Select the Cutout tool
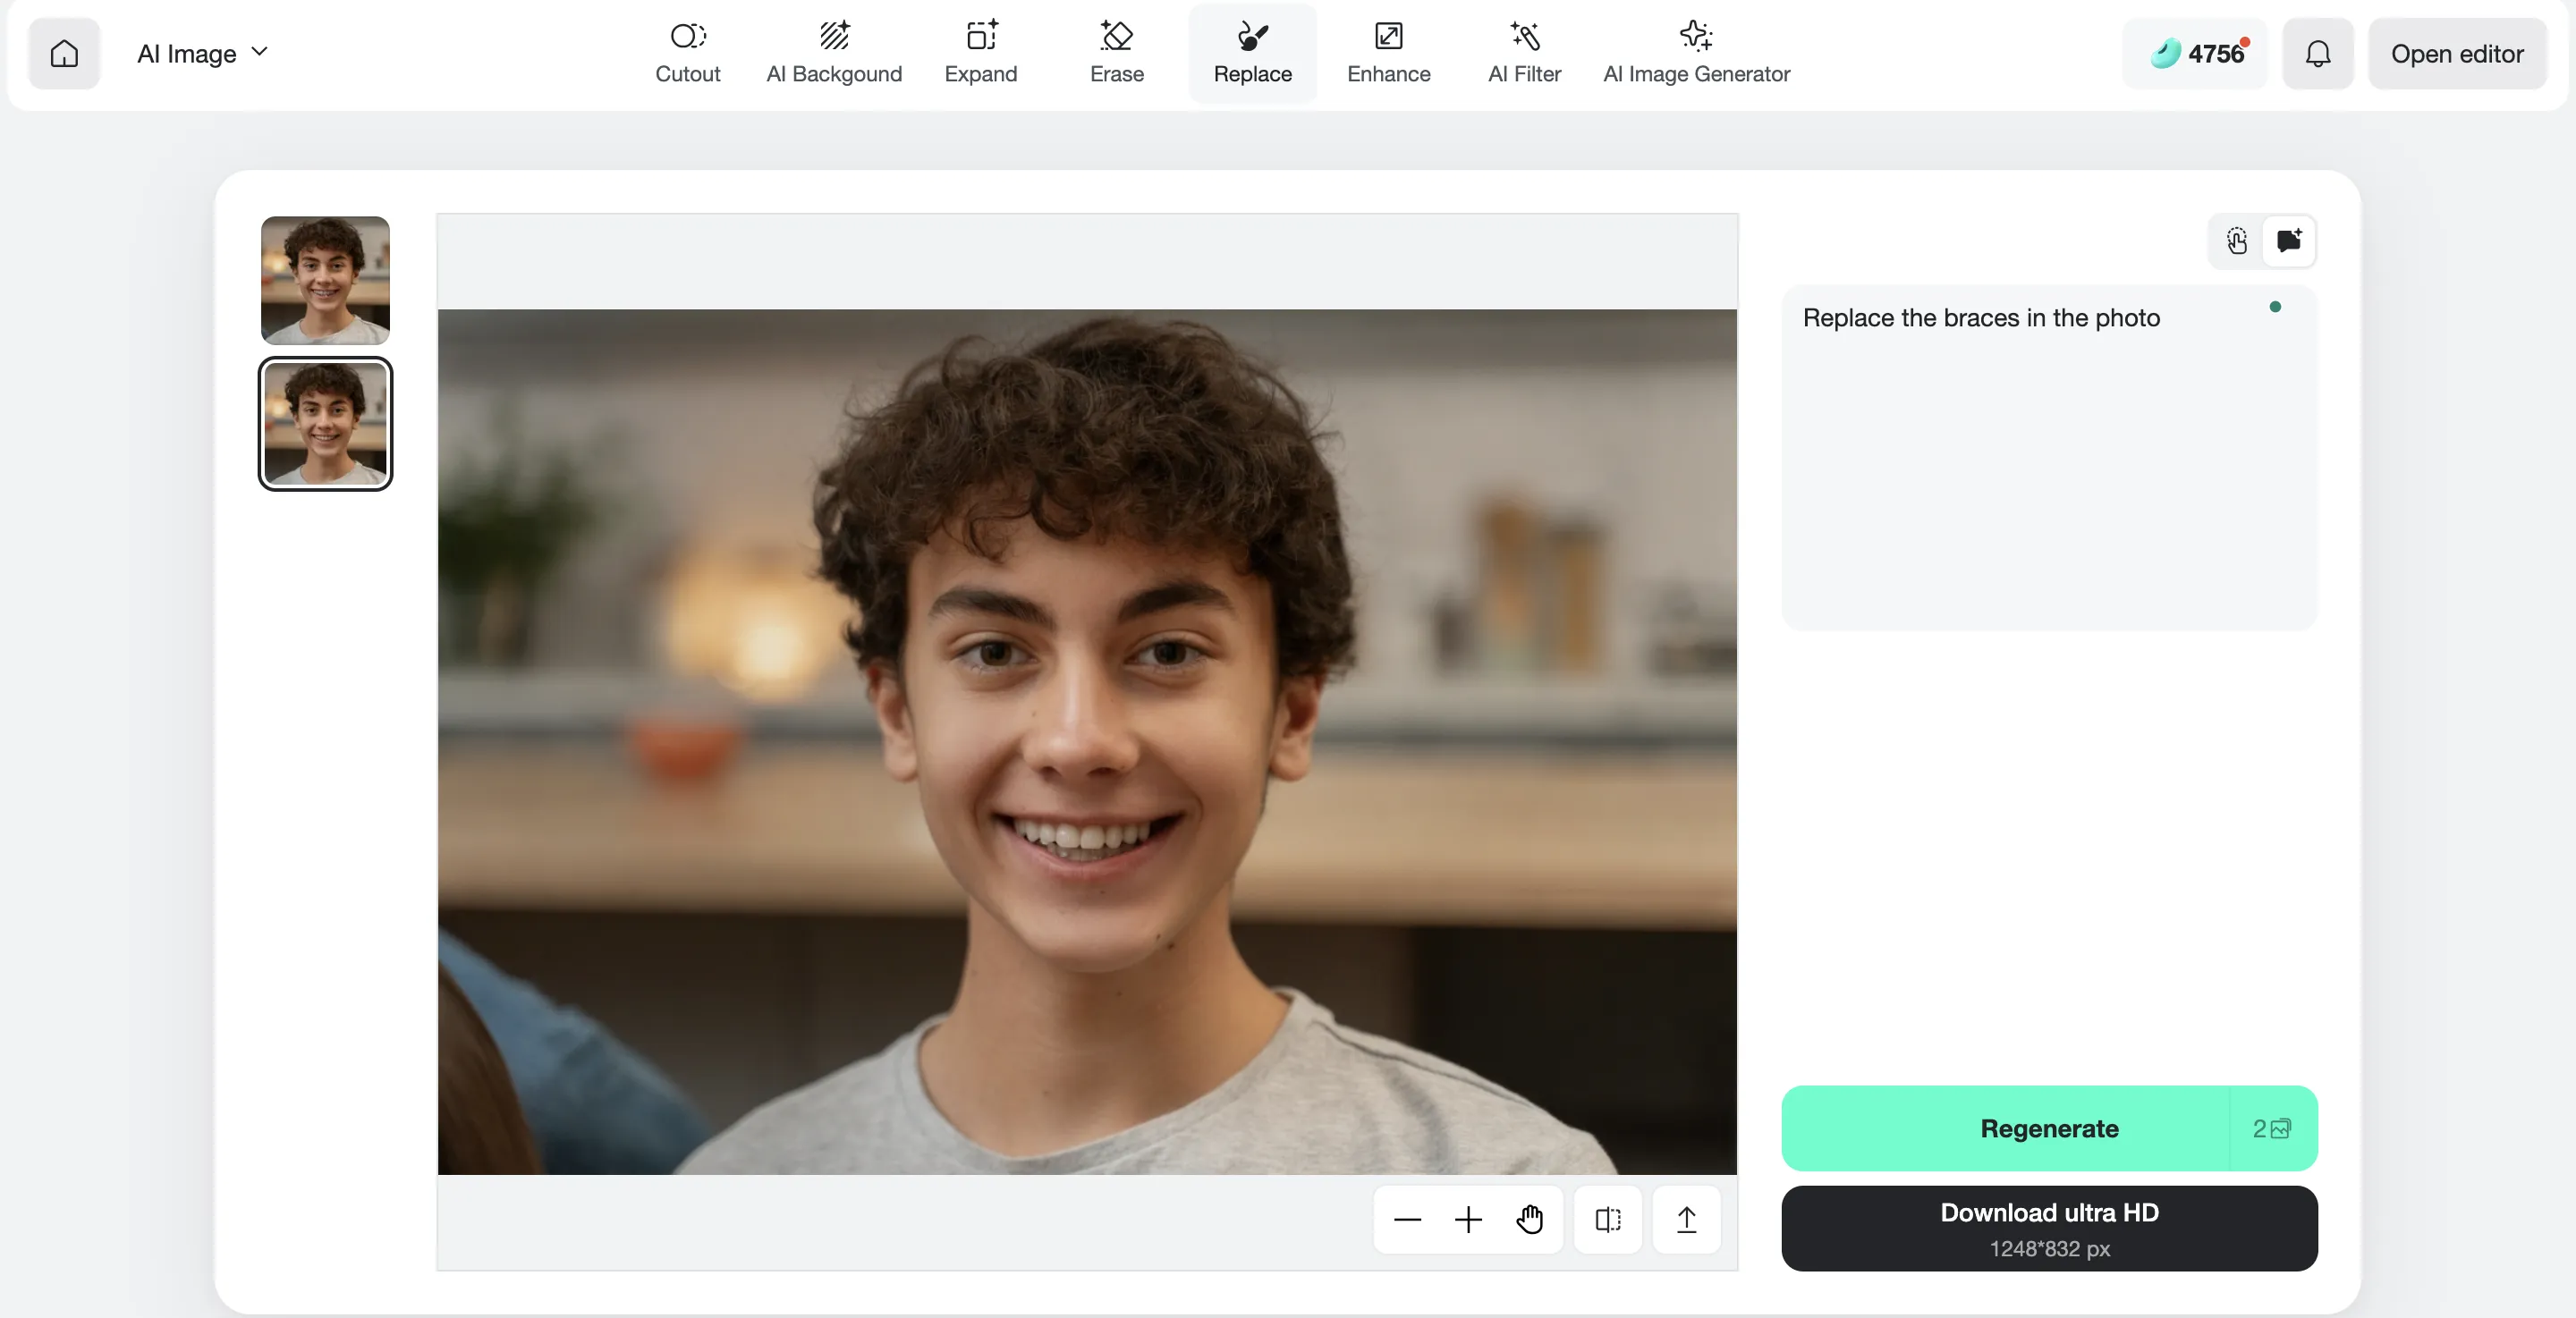This screenshot has width=2576, height=1318. (687, 52)
